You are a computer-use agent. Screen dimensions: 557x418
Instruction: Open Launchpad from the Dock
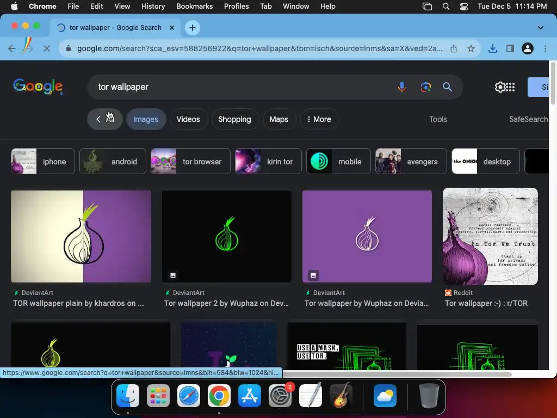[158, 396]
